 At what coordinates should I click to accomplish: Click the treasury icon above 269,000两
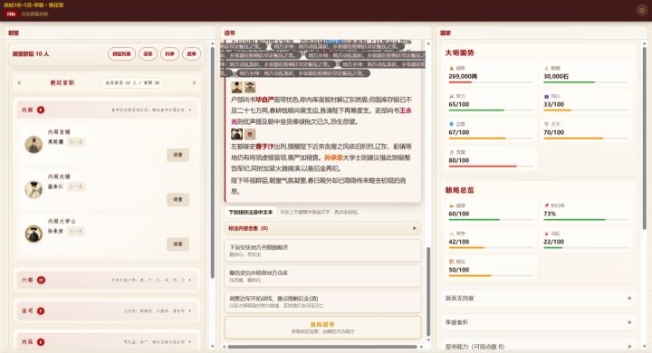coord(451,68)
